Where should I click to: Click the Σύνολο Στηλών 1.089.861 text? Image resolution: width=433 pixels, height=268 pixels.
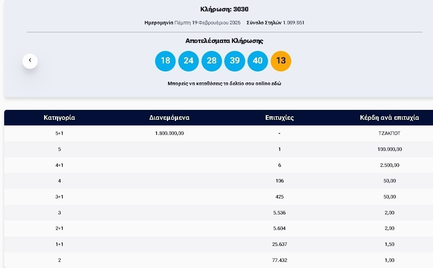click(275, 23)
